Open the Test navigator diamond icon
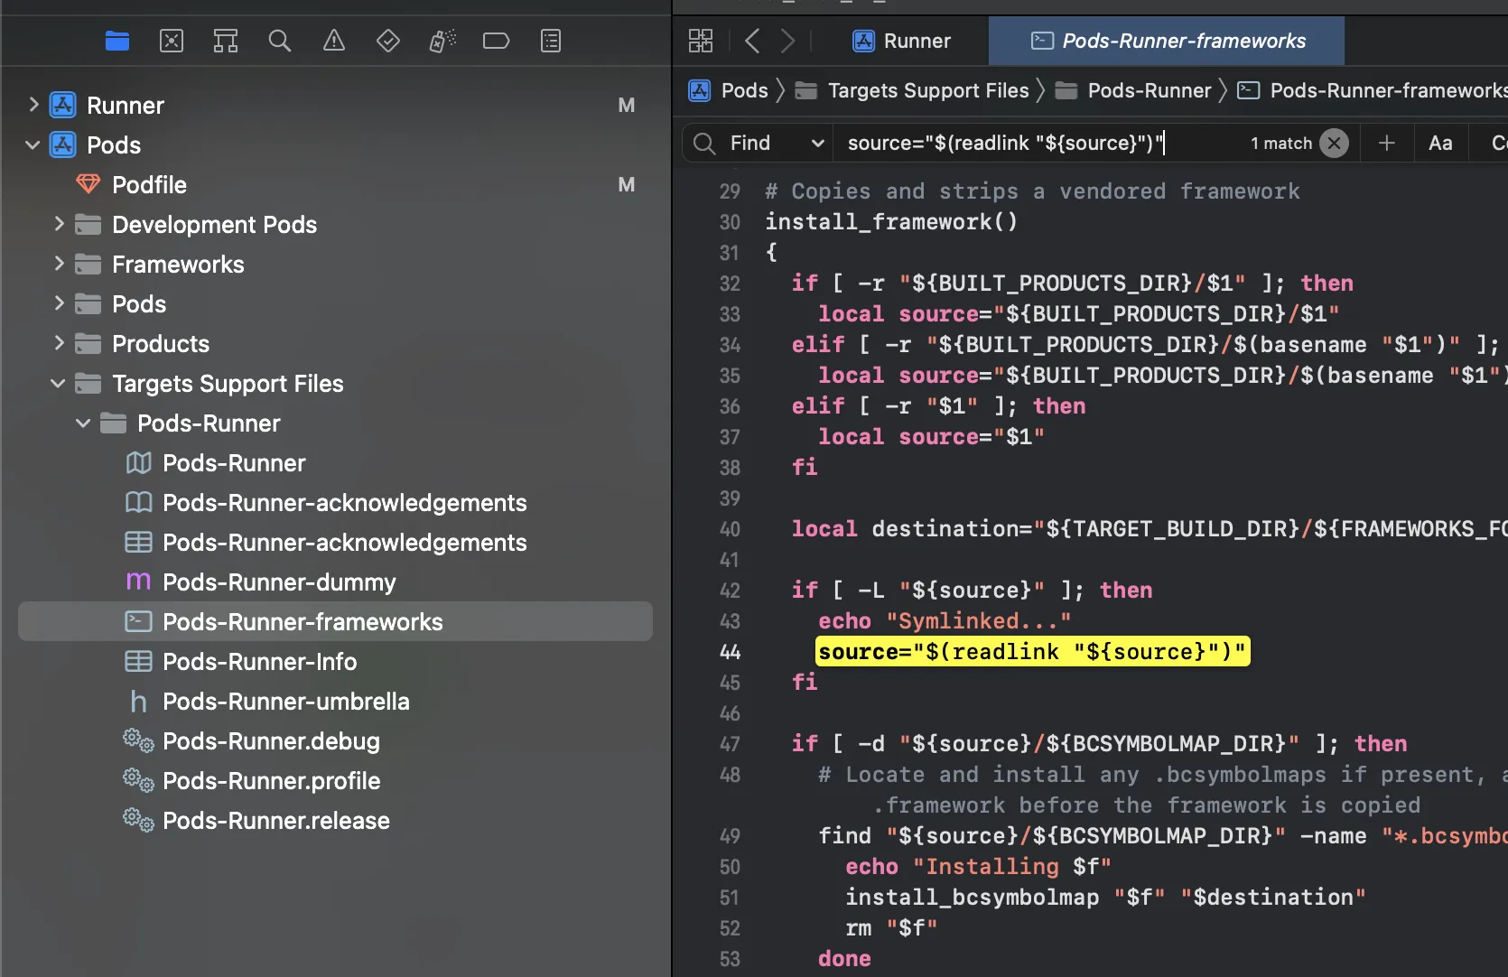This screenshot has width=1508, height=977. click(x=388, y=41)
